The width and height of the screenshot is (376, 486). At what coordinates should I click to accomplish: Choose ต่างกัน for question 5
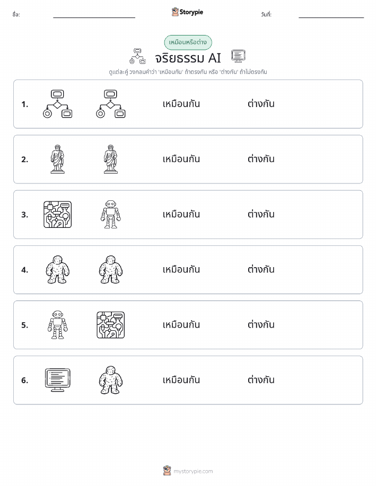261,324
